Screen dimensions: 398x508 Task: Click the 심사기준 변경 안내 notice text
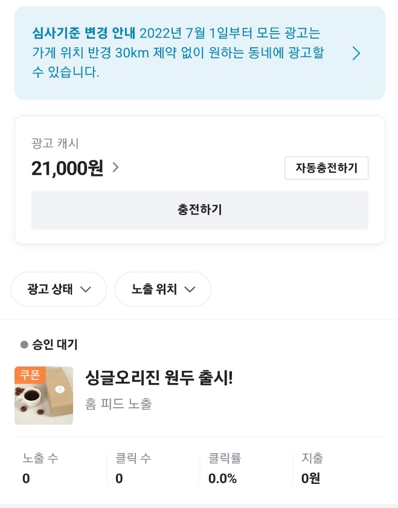[181, 53]
